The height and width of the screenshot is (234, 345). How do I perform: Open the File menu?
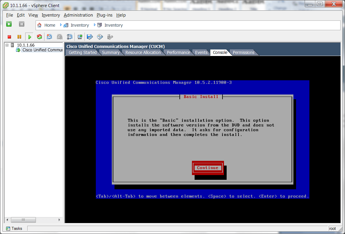[9, 15]
